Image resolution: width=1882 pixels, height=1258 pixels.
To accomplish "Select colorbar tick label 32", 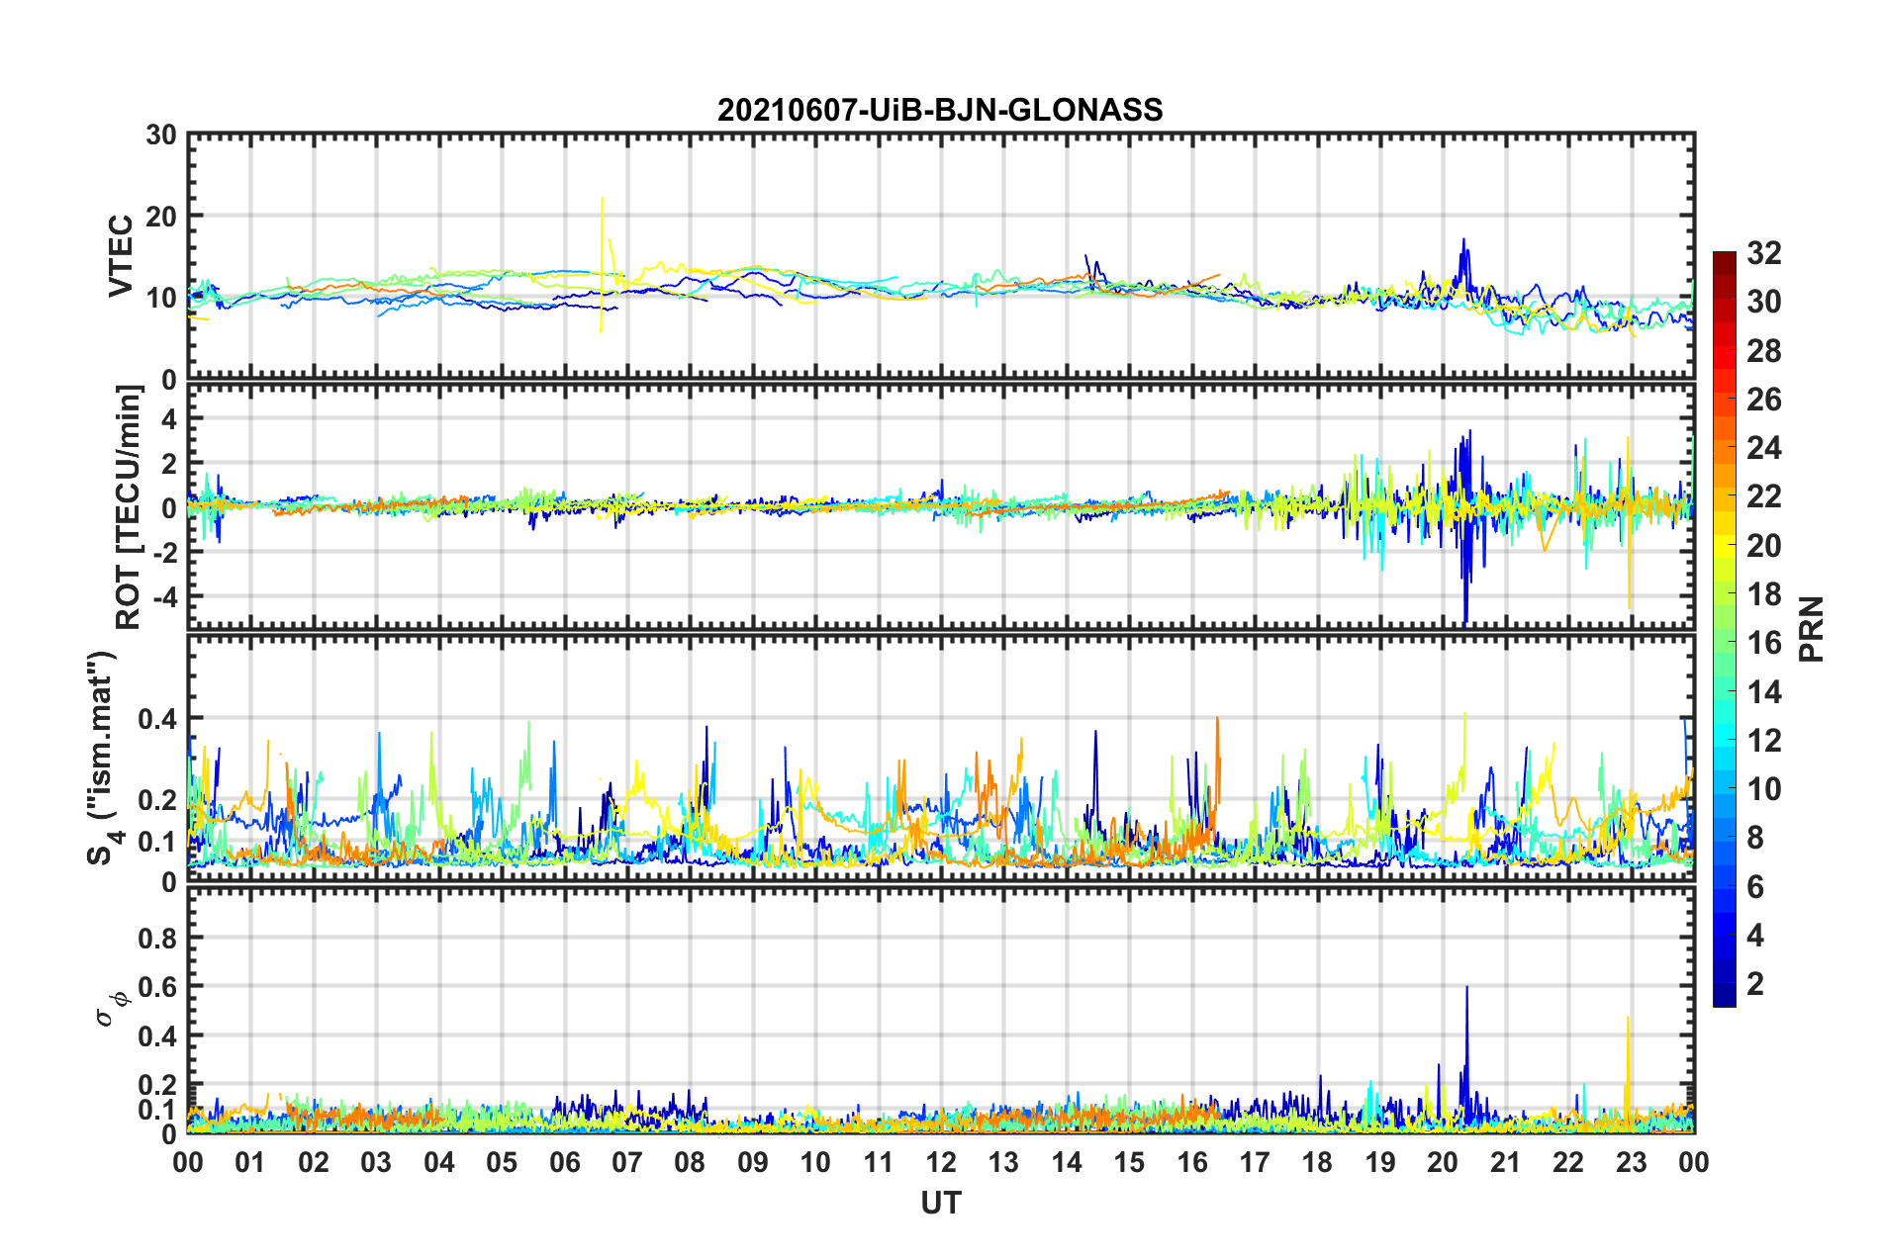I will (x=1764, y=253).
